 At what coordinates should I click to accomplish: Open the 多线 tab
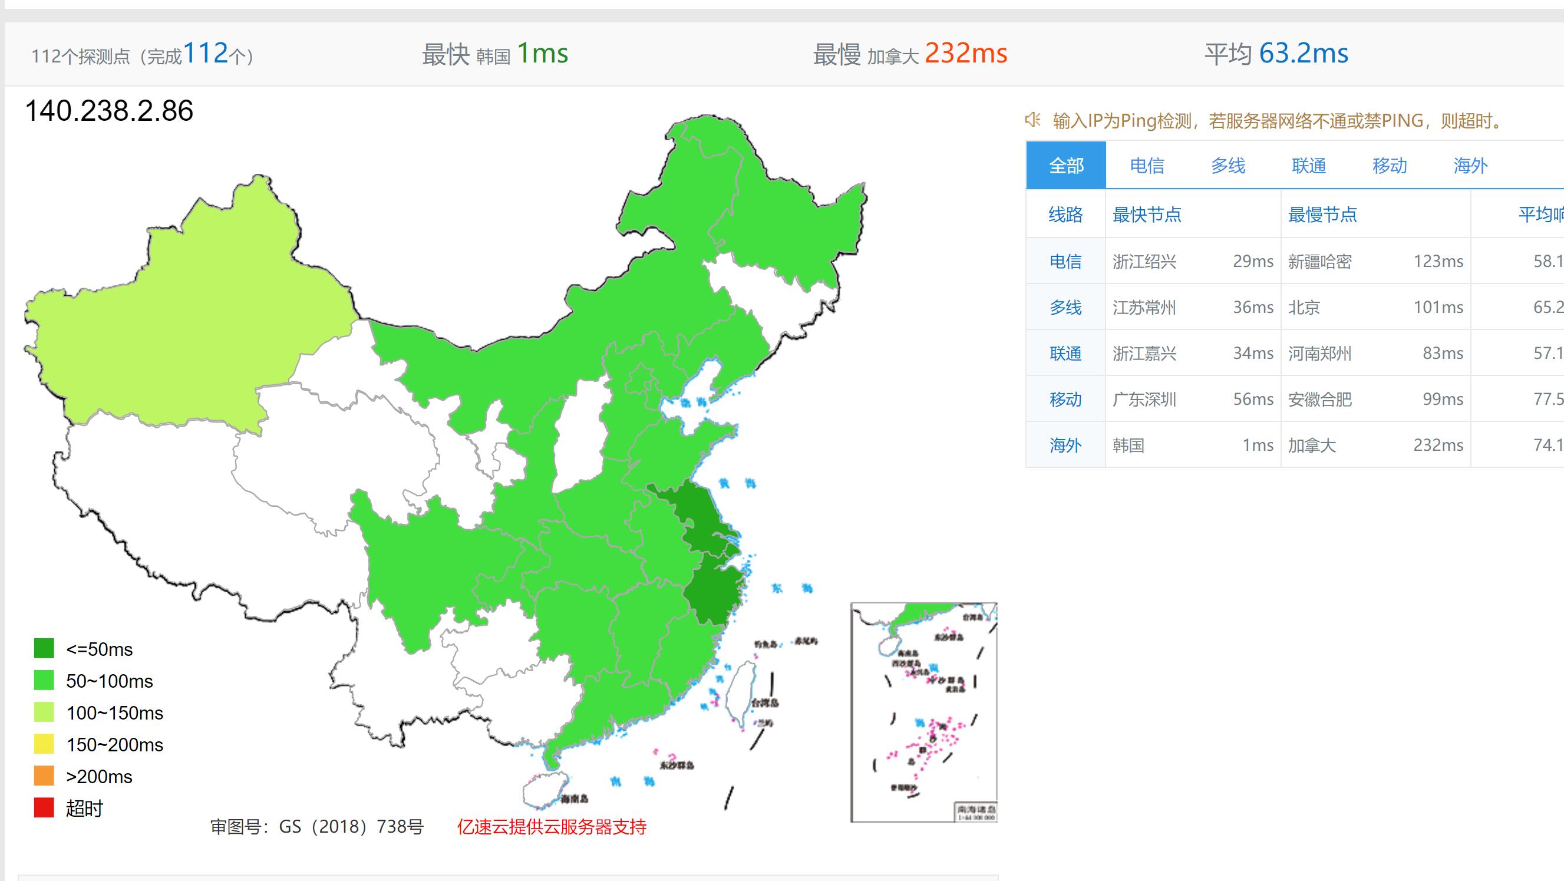click(x=1228, y=166)
